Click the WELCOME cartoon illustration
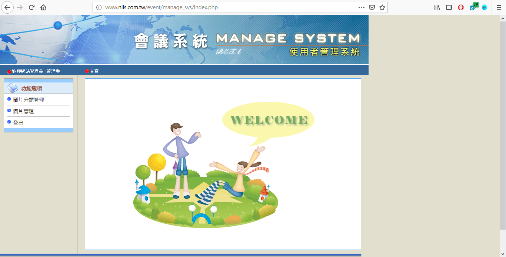The width and height of the screenshot is (506, 257). (x=223, y=165)
